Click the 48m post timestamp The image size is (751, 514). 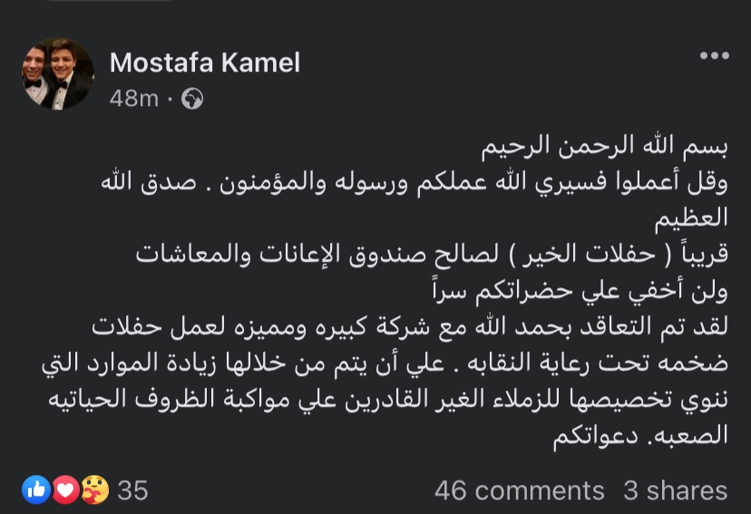132,99
